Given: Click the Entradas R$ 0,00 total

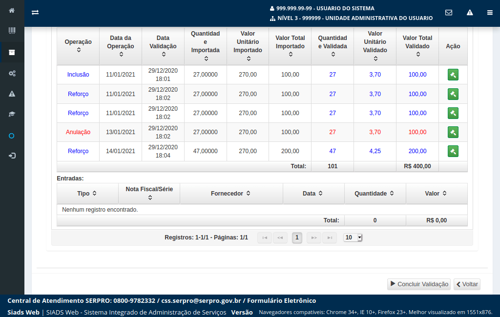Looking at the screenshot, I should click(x=437, y=220).
